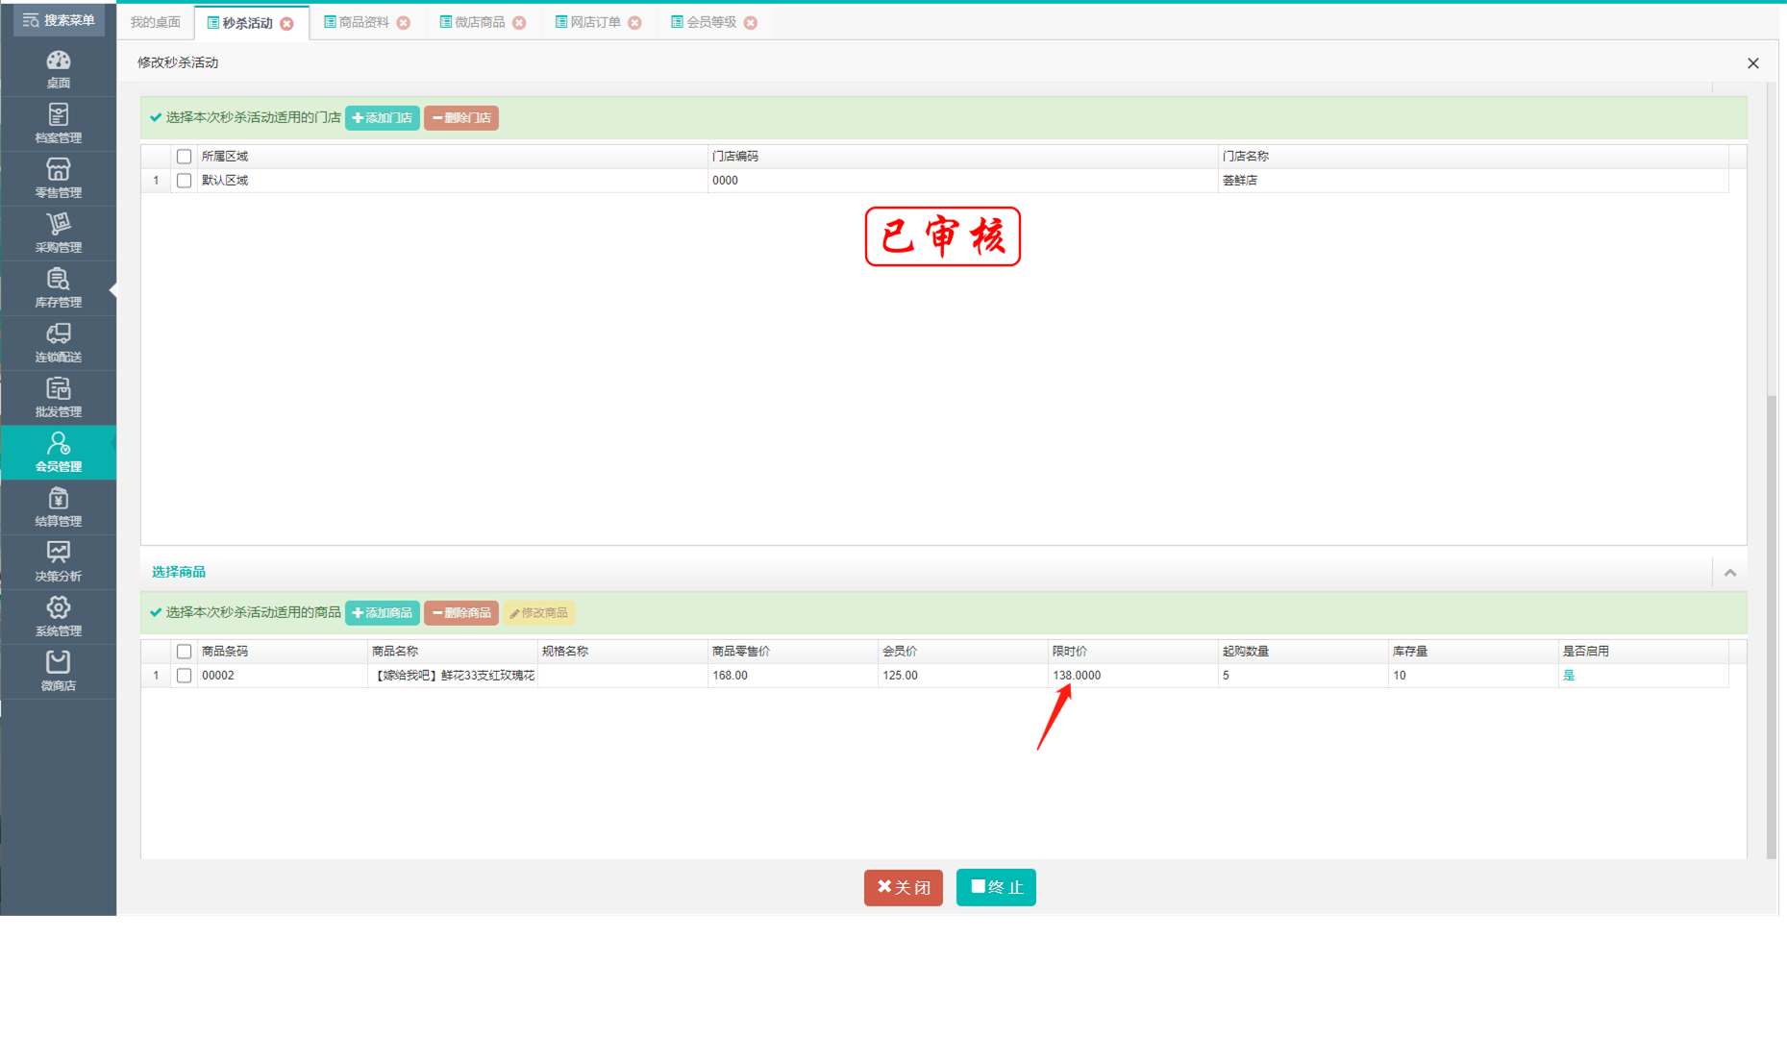
Task: Open 采购管理 in the sidebar
Action: click(x=59, y=234)
